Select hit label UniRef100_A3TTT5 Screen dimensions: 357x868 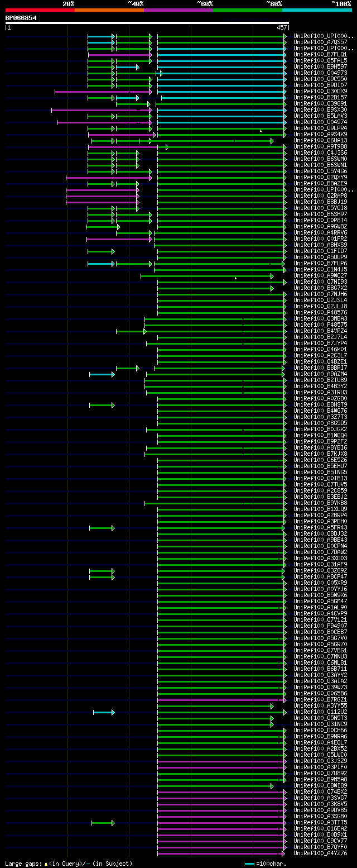[320, 822]
